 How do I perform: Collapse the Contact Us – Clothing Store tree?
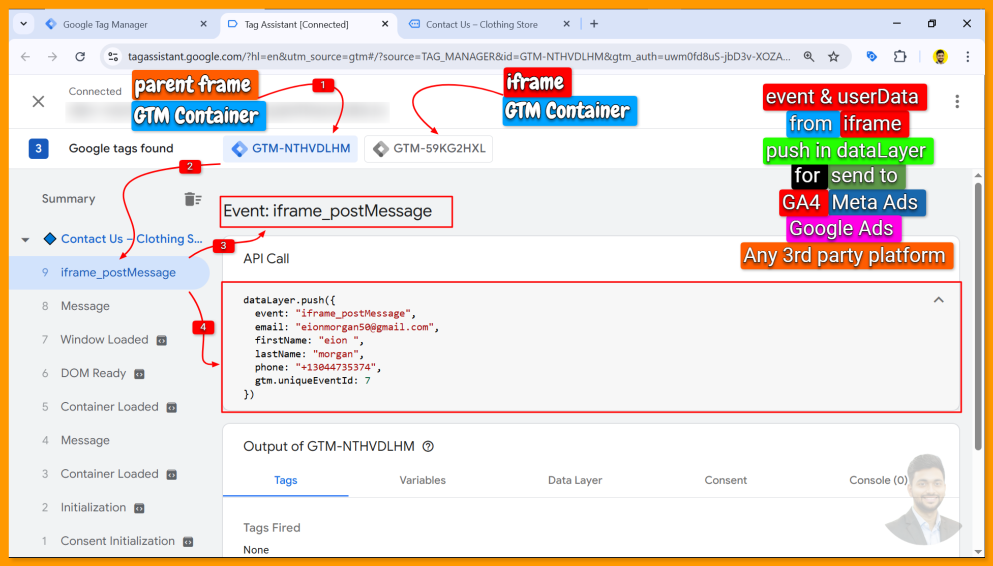tap(25, 239)
